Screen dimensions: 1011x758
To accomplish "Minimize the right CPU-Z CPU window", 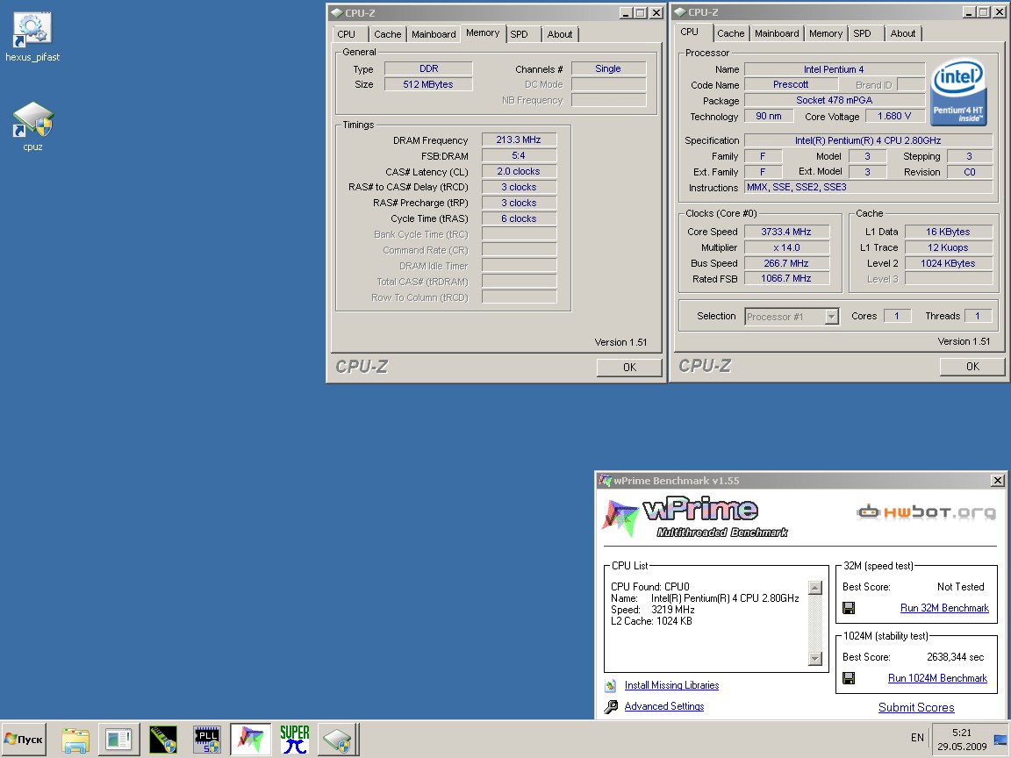I will [969, 12].
